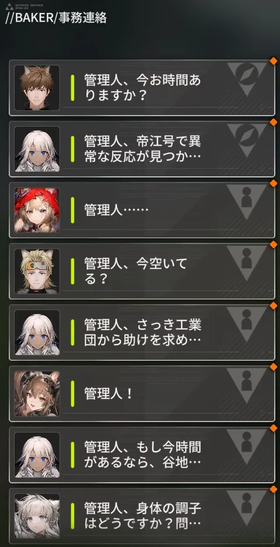This screenshot has width=280, height=547.
Task: Click the brown-haired cat-eared man's avatar
Action: pyautogui.click(x=37, y=88)
